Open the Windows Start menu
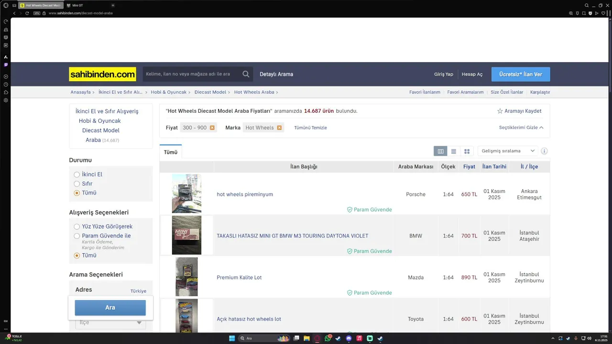This screenshot has width=612, height=344. pos(232,338)
